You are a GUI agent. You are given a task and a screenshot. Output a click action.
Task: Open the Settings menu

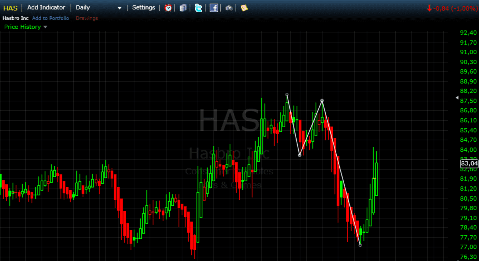click(x=144, y=8)
